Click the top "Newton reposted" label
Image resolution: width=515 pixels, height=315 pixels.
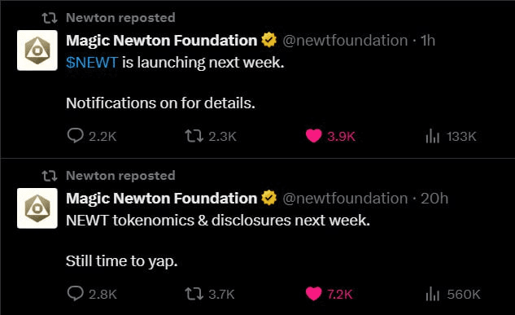(x=120, y=18)
